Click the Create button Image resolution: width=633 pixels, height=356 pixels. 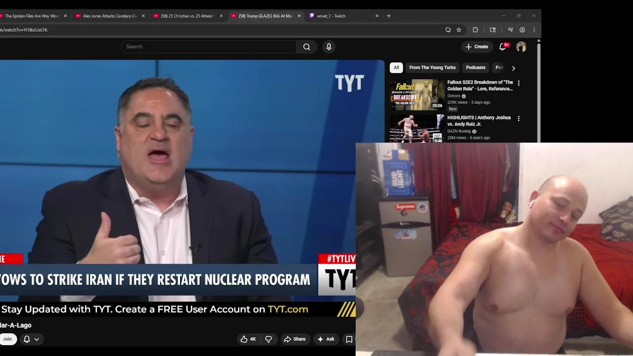click(x=477, y=46)
